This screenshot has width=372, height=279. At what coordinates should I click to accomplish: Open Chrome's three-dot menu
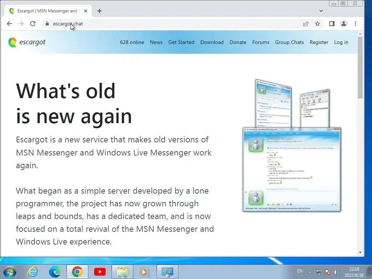coord(355,24)
